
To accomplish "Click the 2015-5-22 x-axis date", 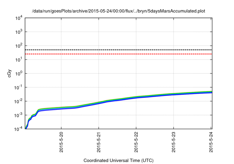I will [136, 142].
